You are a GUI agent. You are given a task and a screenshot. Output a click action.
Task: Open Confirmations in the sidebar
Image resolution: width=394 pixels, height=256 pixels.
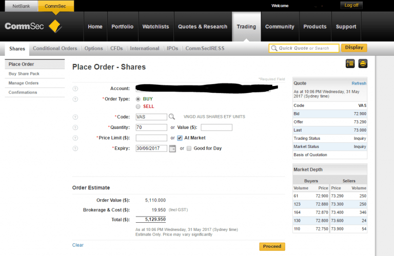click(35, 92)
